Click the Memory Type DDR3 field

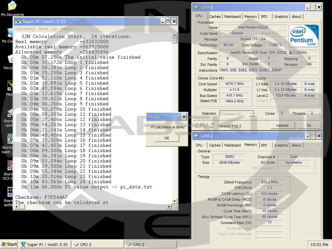pos(229,157)
